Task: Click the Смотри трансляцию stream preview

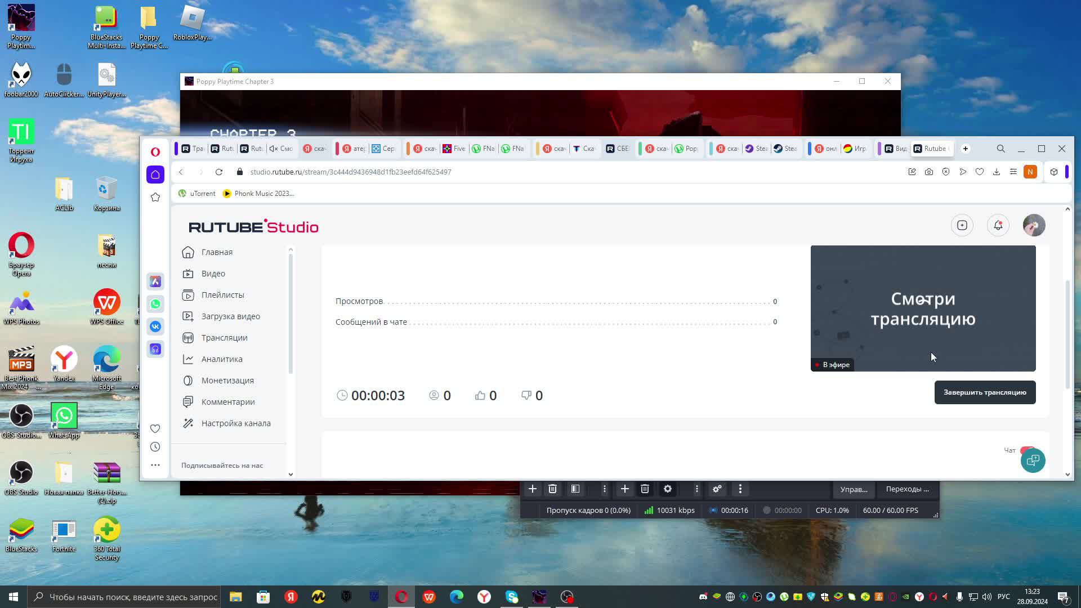Action: [923, 309]
